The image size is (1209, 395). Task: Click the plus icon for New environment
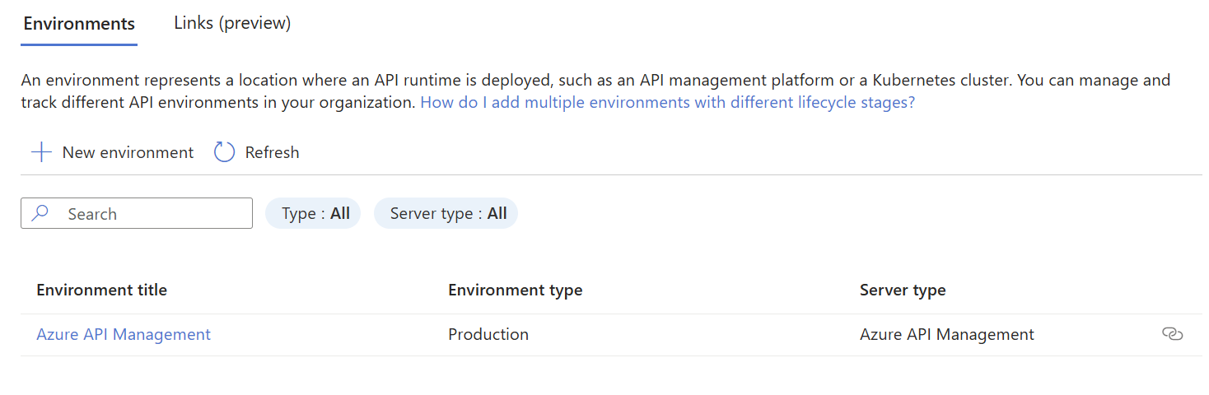[41, 152]
